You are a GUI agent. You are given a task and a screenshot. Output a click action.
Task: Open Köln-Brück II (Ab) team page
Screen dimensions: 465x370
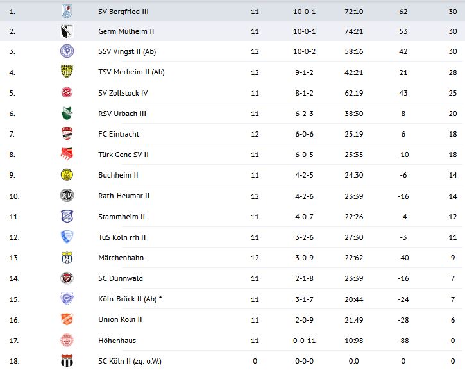pos(127,299)
